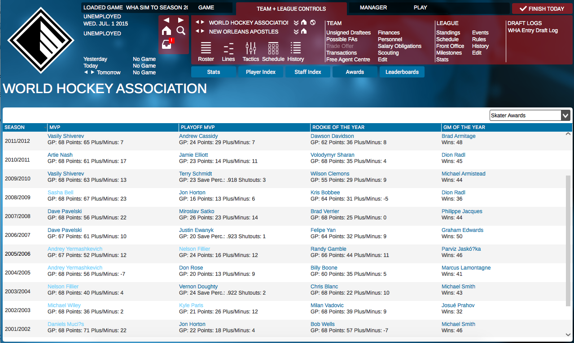Switch to next league arrow beside World Hockey Association
This screenshot has height=343, width=574.
point(203,22)
